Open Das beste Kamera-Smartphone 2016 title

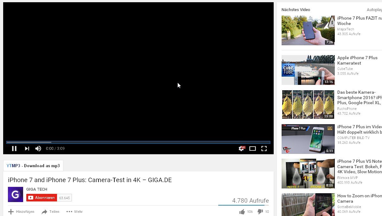360,98
